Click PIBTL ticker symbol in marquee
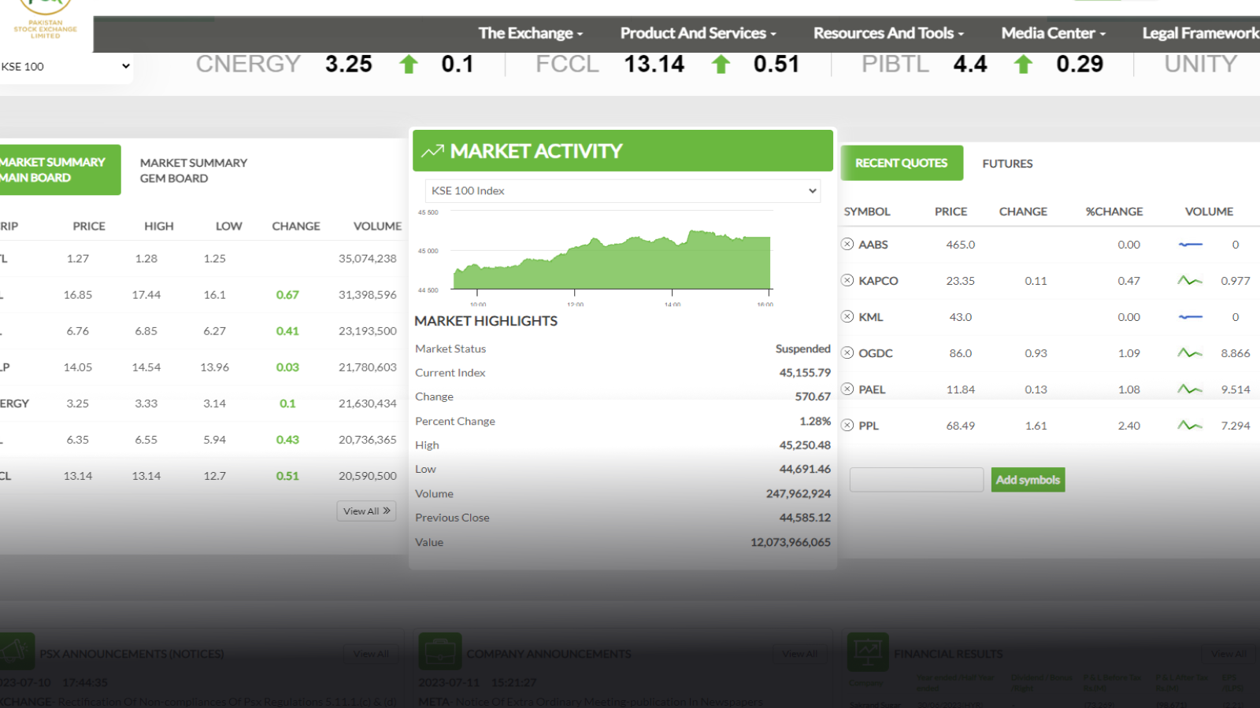Screen dimensions: 1260x708 coord(895,64)
